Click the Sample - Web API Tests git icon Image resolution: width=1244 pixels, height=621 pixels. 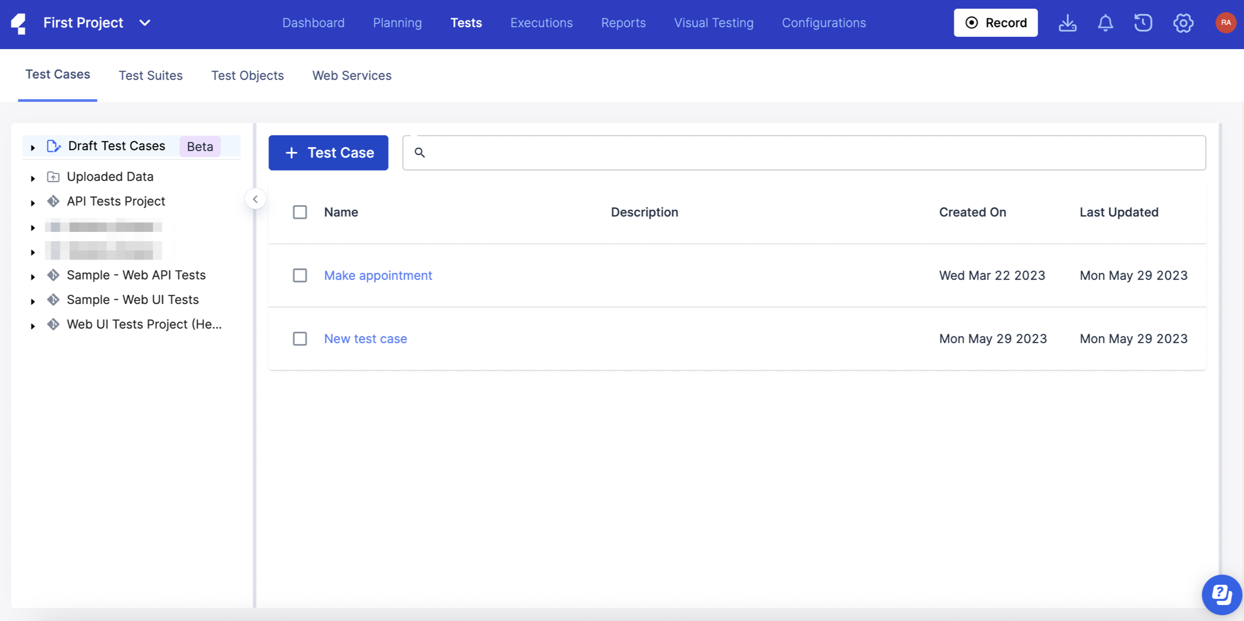53,275
